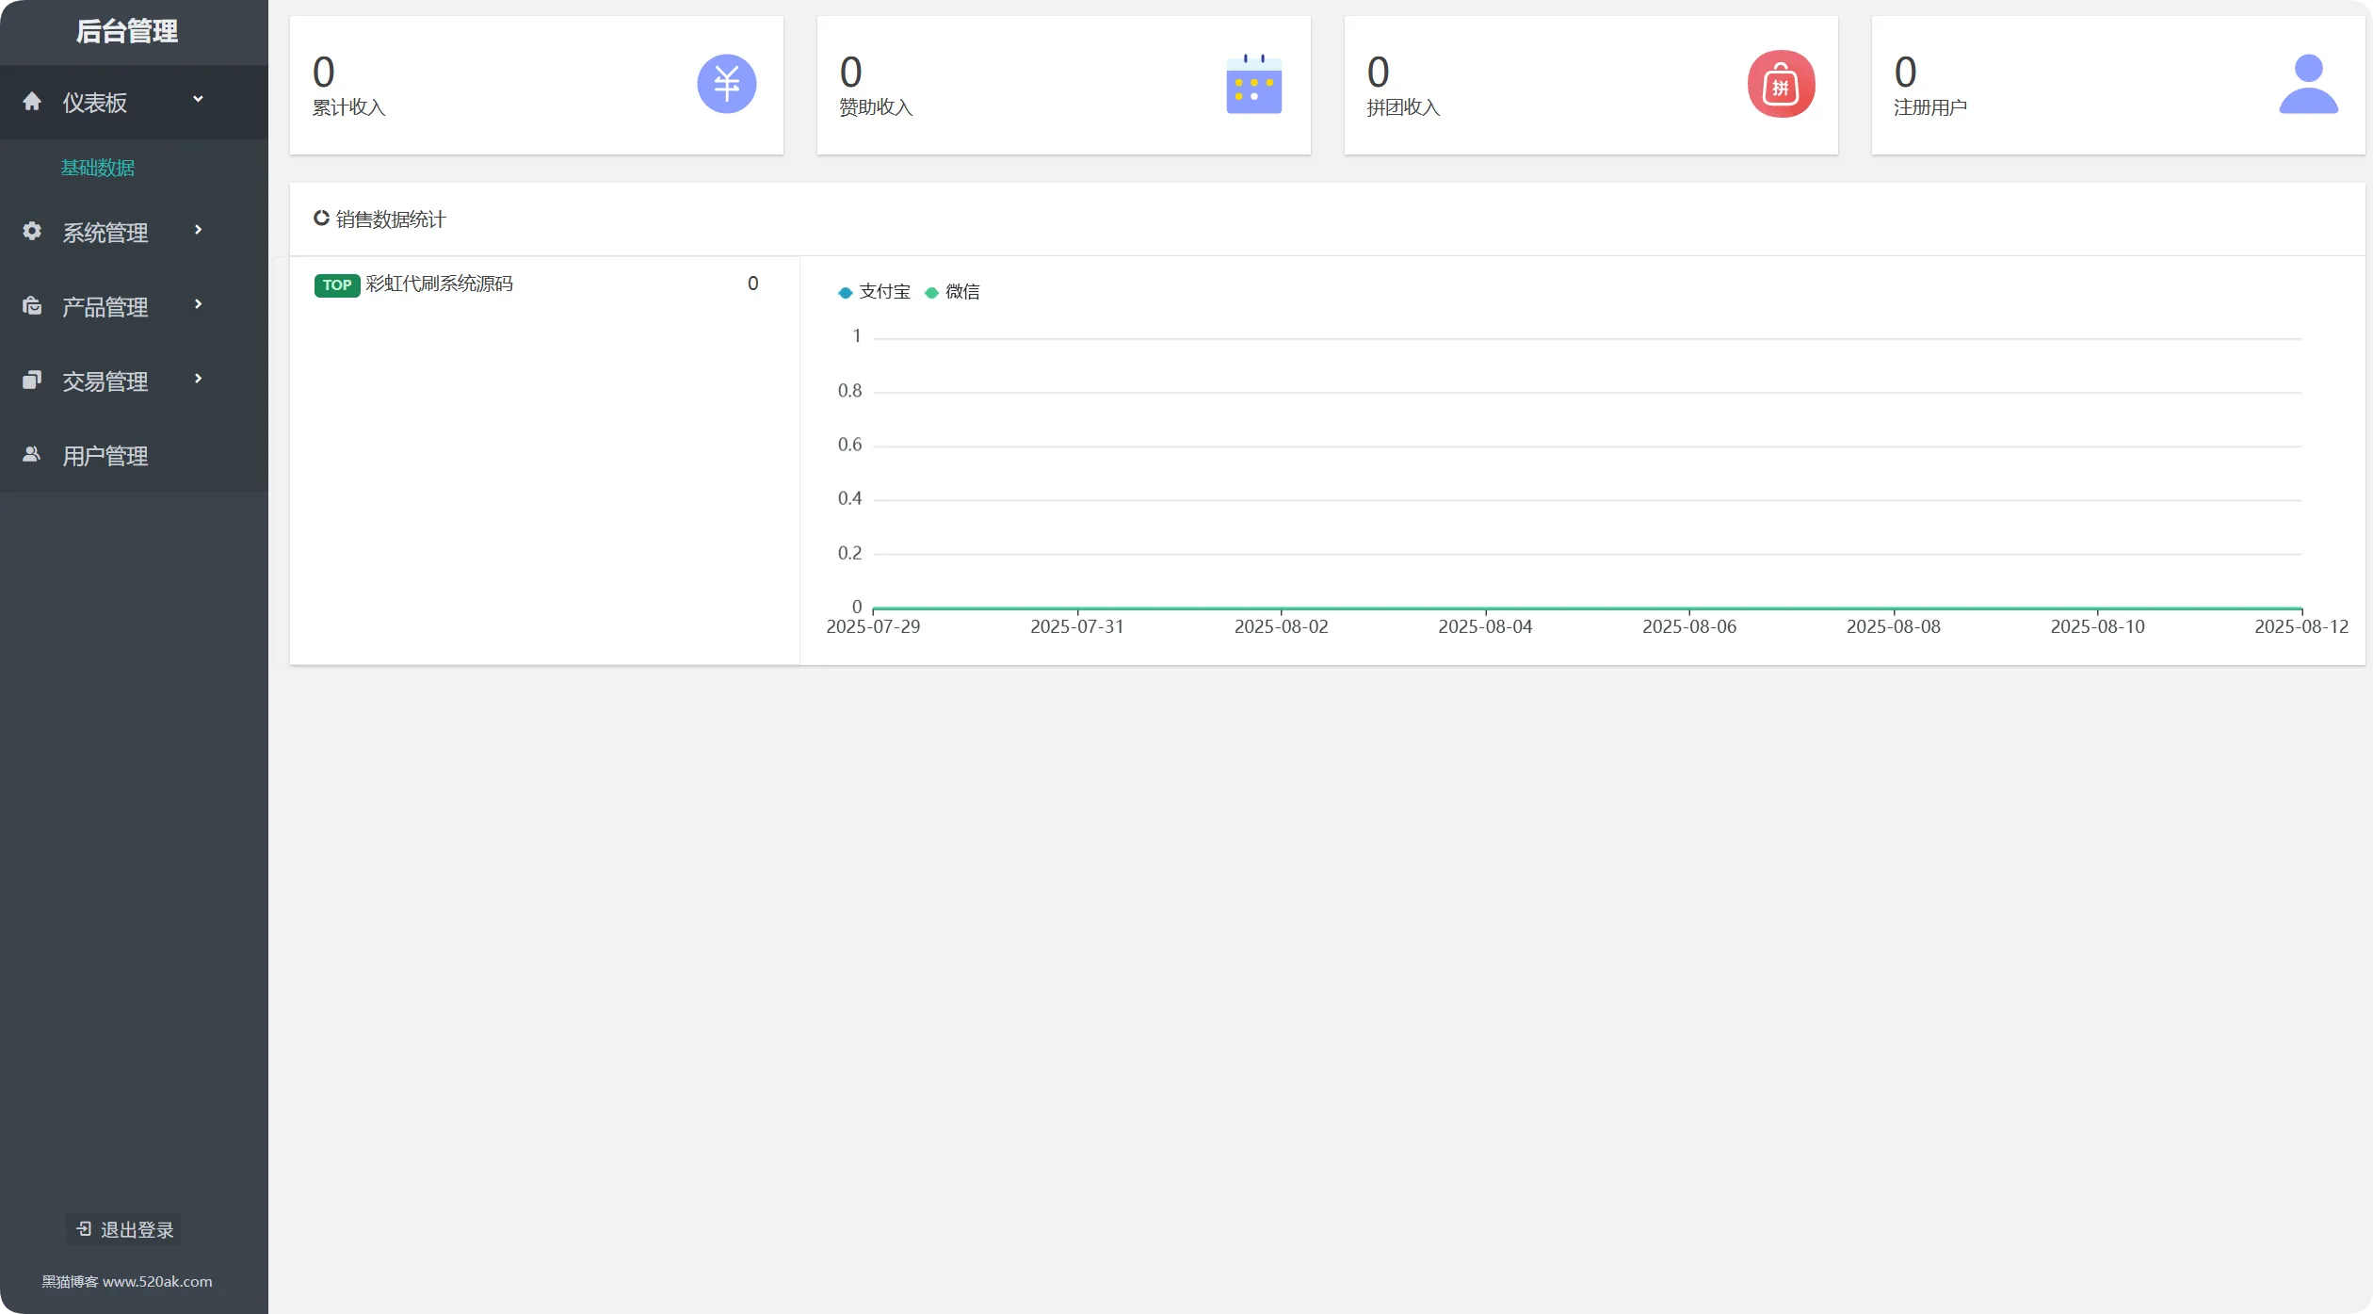Click the gear icon beside 系统管理
This screenshot has height=1314, width=2373.
(32, 232)
